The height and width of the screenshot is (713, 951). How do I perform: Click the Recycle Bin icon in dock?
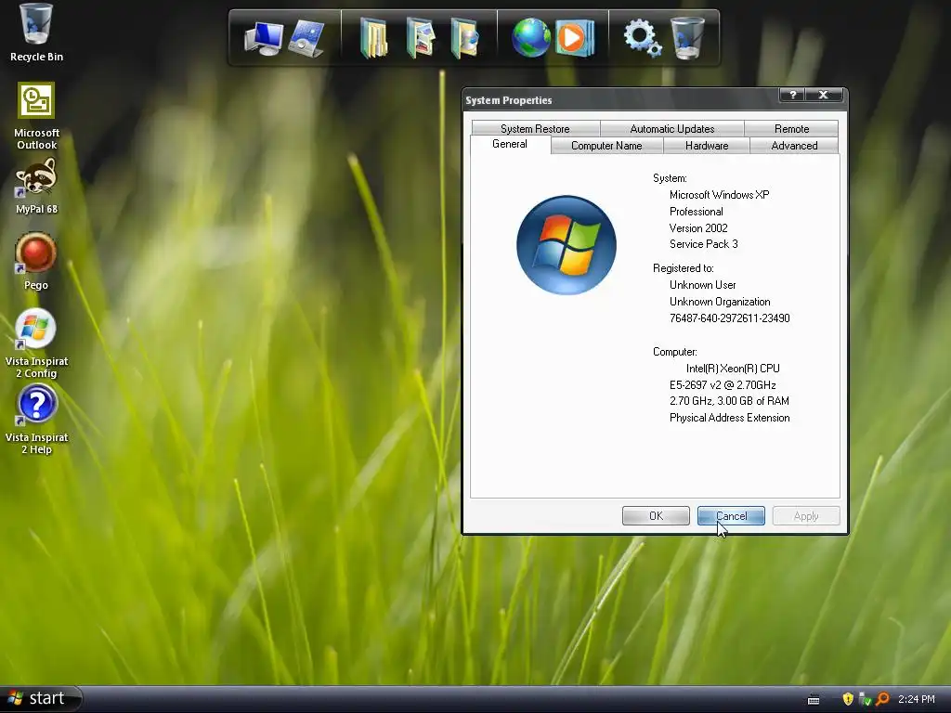688,37
